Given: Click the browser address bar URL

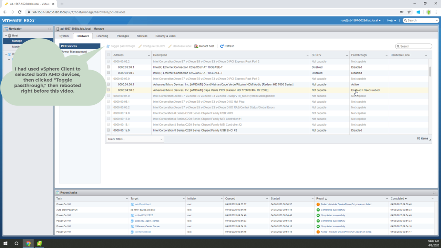Looking at the screenshot, I should point(79,12).
